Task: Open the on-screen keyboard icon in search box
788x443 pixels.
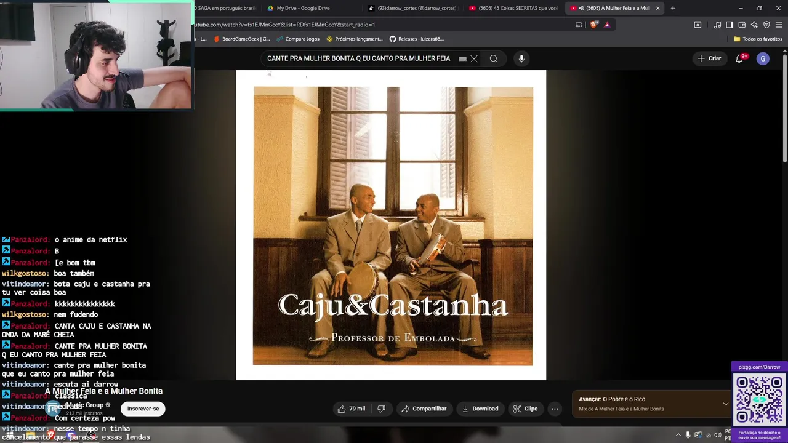Action: tap(462, 59)
